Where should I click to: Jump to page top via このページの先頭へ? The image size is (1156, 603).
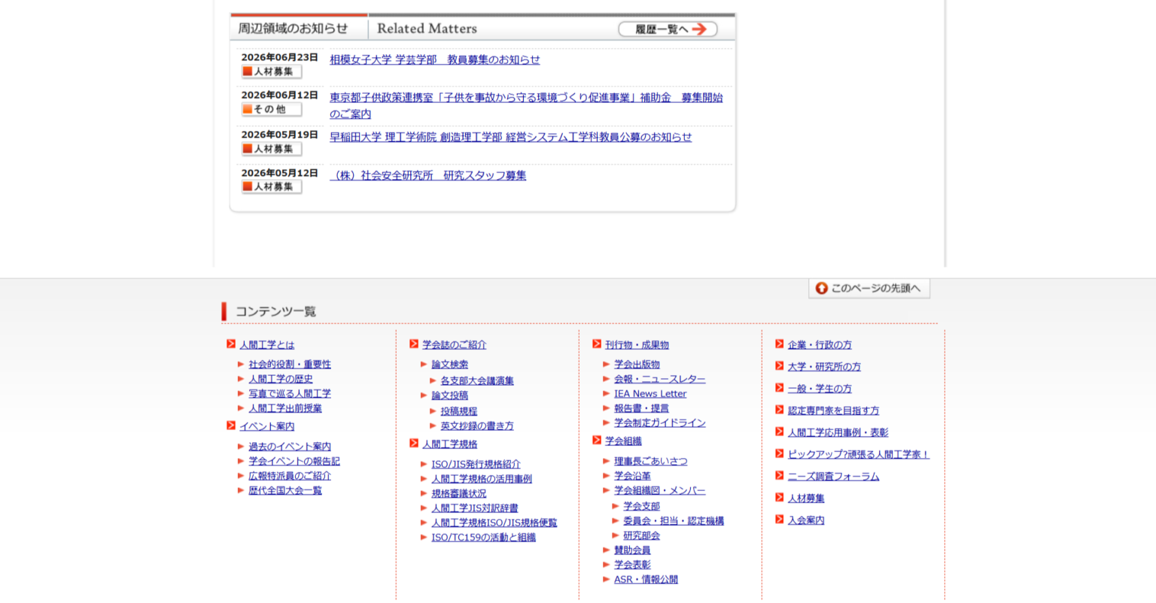pyautogui.click(x=869, y=288)
